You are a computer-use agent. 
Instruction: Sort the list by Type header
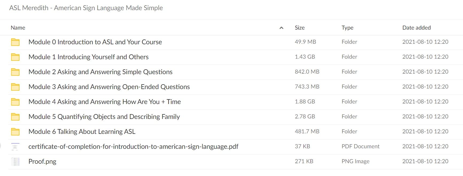tap(347, 28)
